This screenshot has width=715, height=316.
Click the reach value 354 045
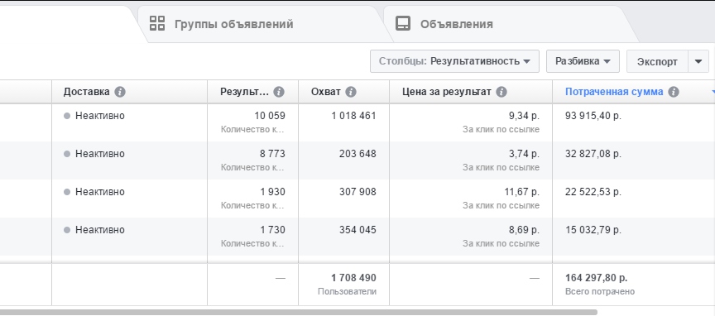tap(357, 230)
